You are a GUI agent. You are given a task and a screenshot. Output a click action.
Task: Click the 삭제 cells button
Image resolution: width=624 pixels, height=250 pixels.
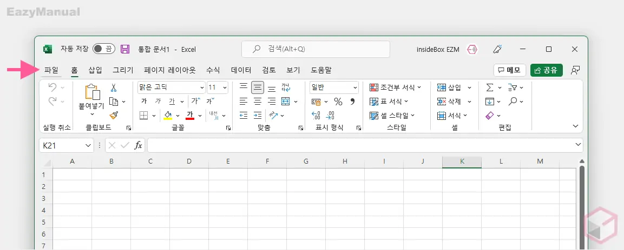[450, 102]
